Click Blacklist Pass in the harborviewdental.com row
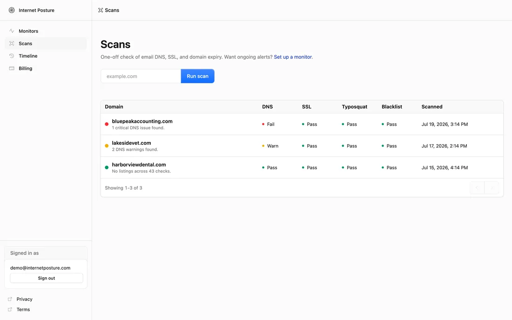This screenshot has height=320, width=512. 389,167
